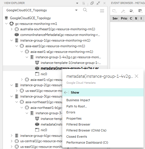
Task: Expand the us-central1 node
Action: [12, 141]
